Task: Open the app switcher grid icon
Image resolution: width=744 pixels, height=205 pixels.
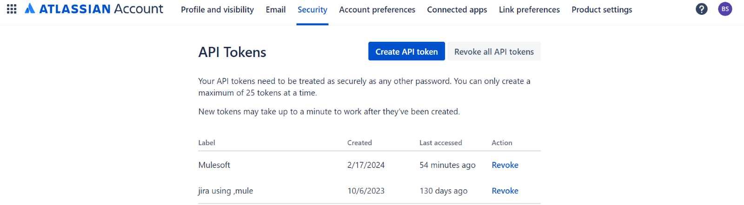Action: 12,9
